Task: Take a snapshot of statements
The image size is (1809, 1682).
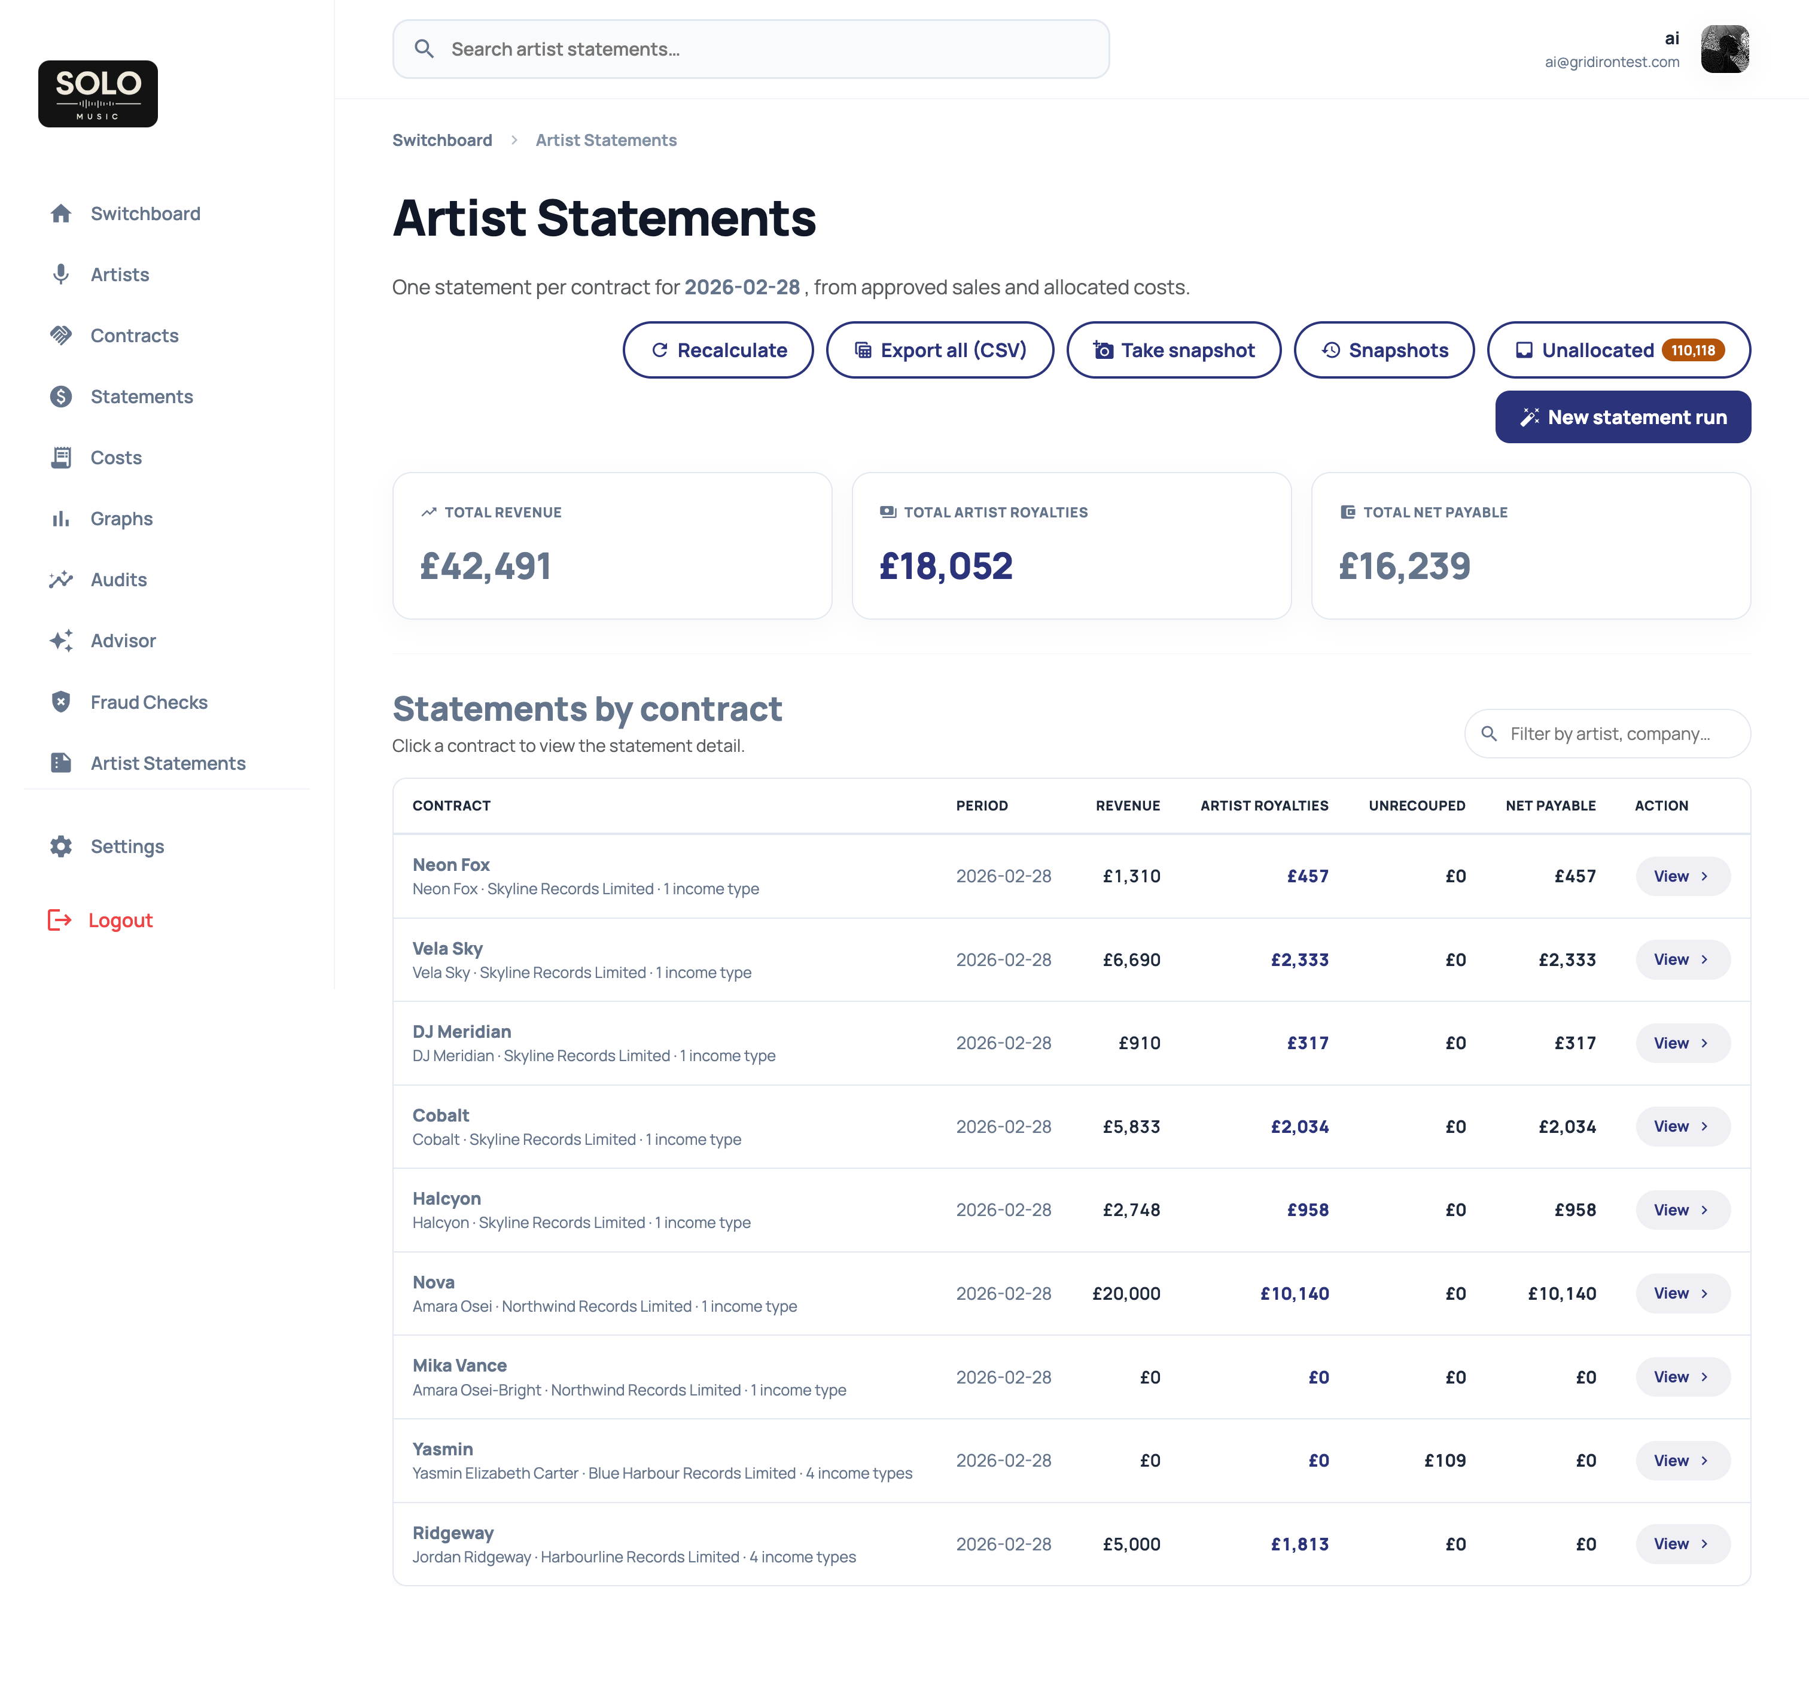Action: 1174,351
